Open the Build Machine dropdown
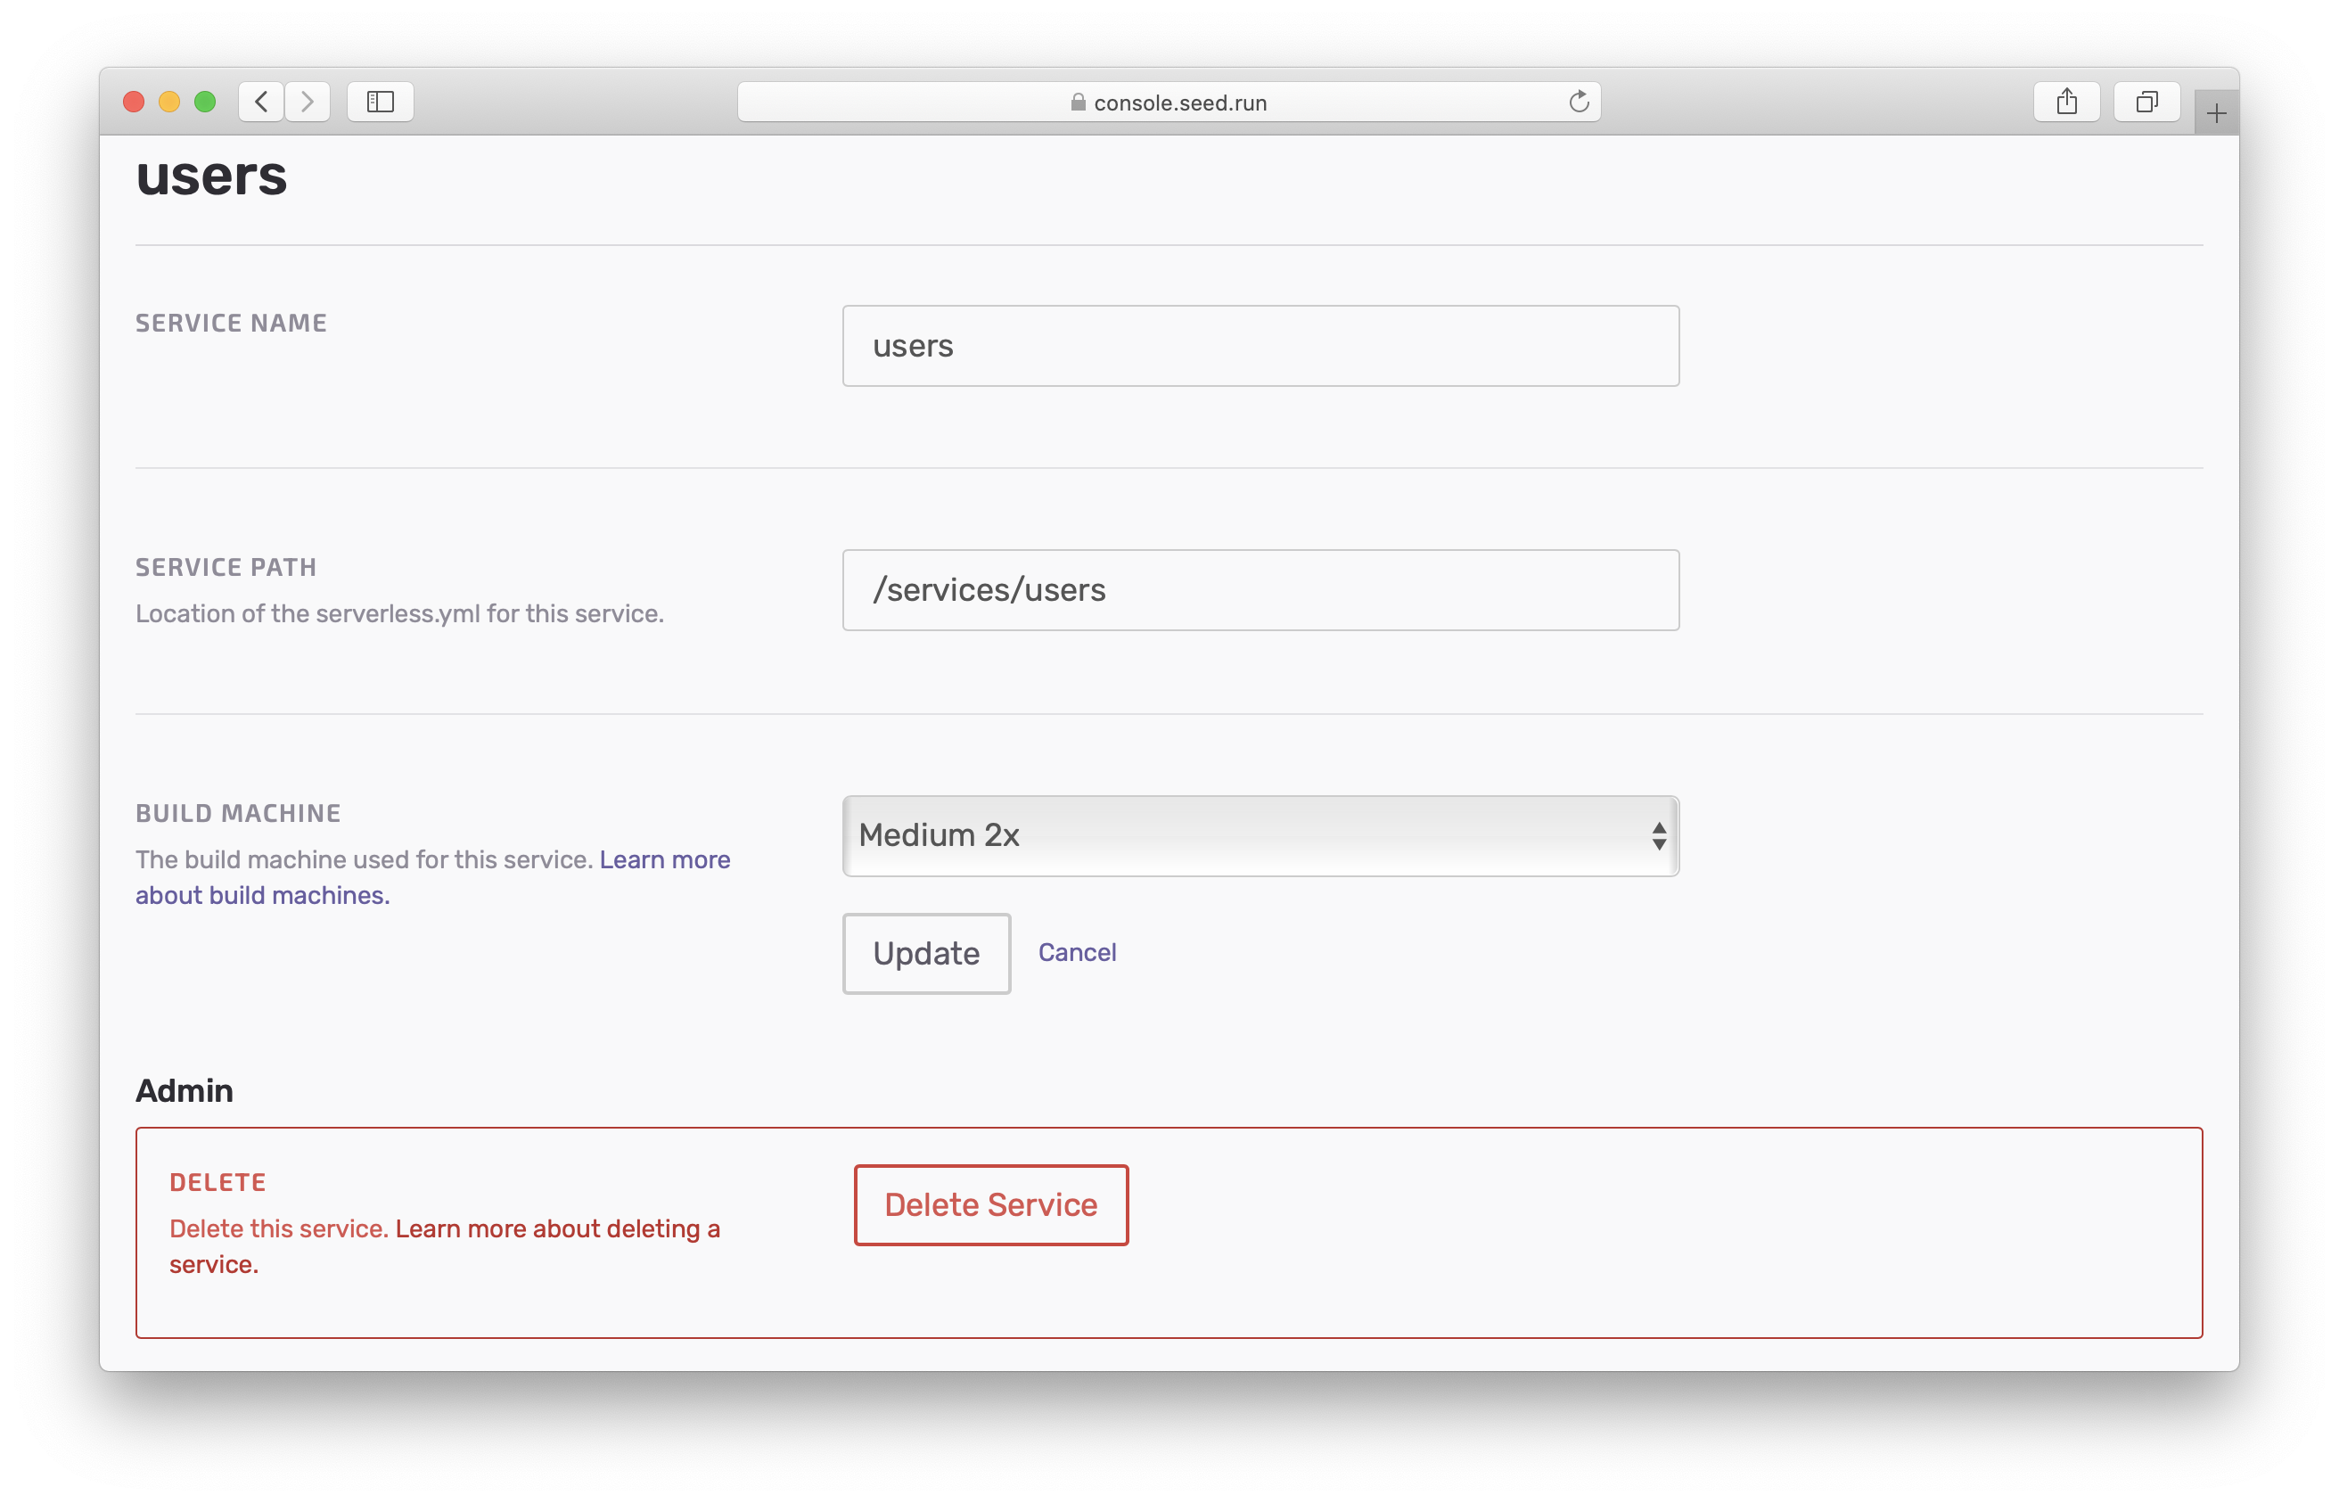The image size is (2339, 1503). 1259,835
